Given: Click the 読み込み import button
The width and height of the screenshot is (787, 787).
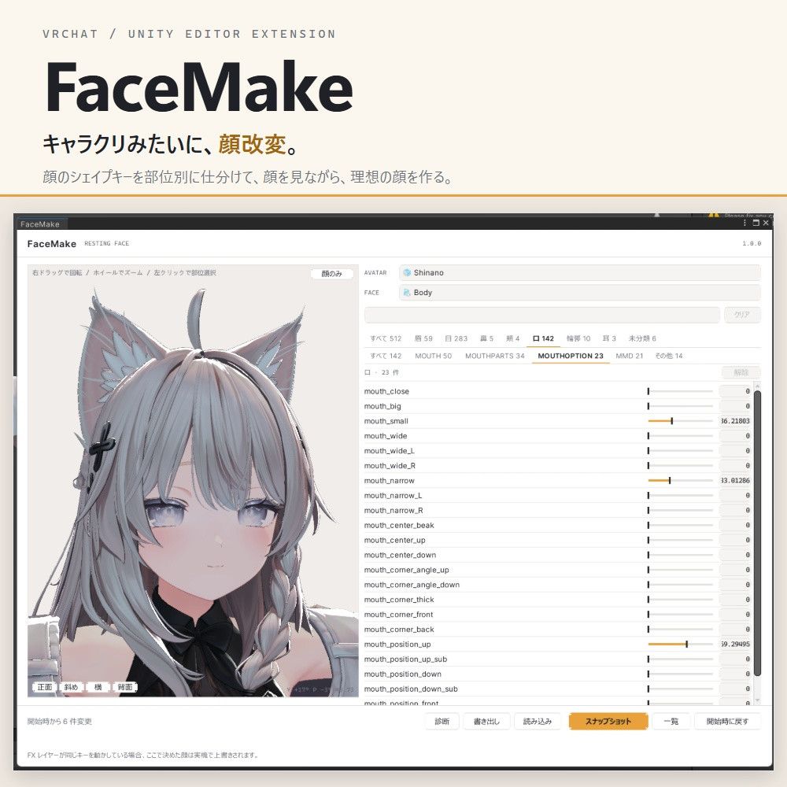Looking at the screenshot, I should (x=537, y=721).
